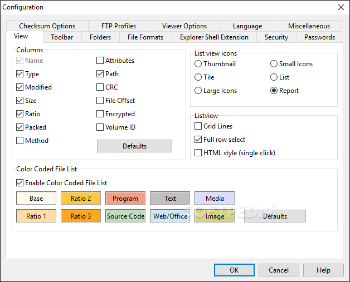Screen dimensions: 350x282
Task: Choose the Tile list view option
Action: [198, 77]
